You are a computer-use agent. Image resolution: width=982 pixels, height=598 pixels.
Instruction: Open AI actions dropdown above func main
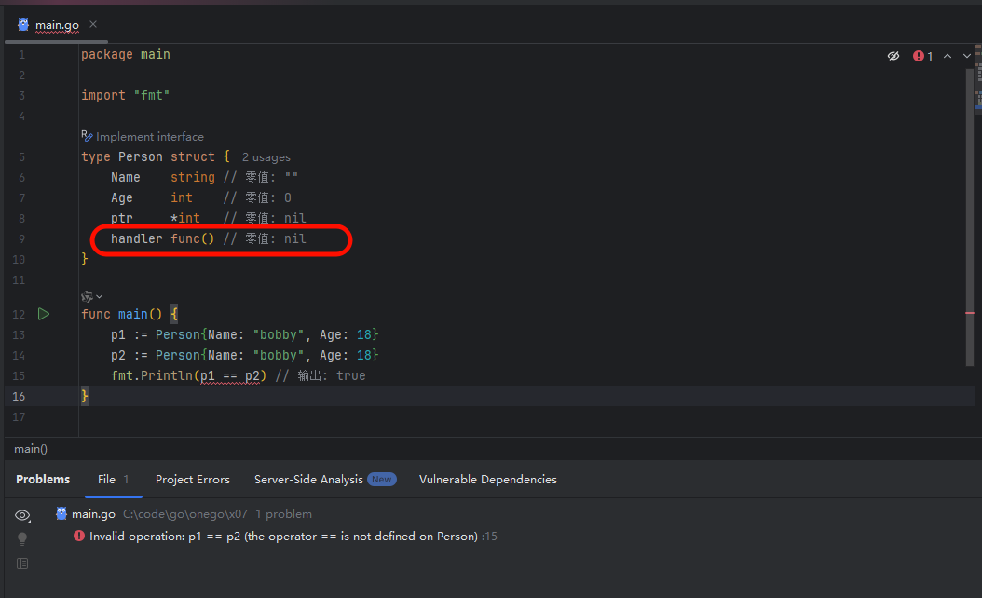91,296
